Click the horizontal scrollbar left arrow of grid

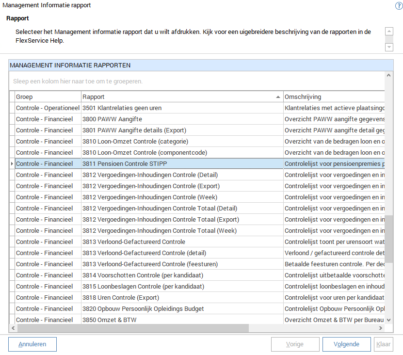tap(13, 328)
